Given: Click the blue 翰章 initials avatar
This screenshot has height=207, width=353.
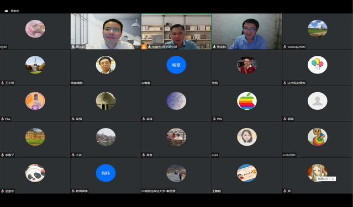Looking at the screenshot, I should click(176, 65).
